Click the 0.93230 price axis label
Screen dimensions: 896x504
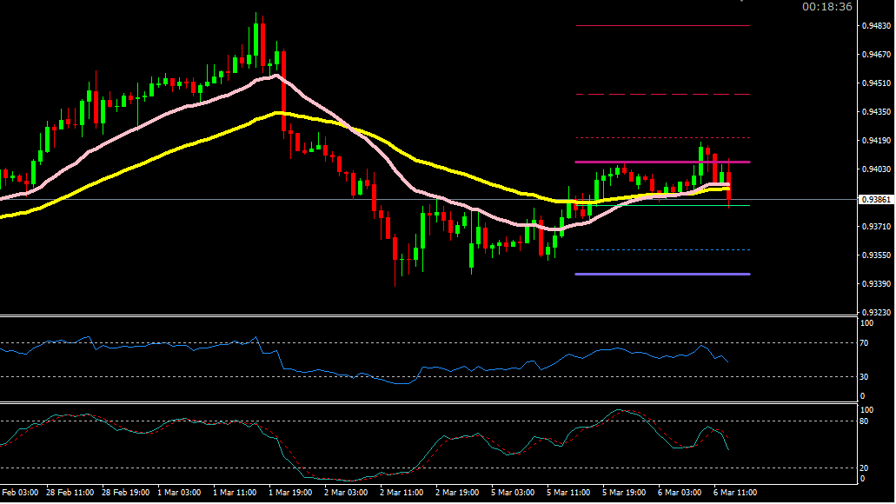876,312
